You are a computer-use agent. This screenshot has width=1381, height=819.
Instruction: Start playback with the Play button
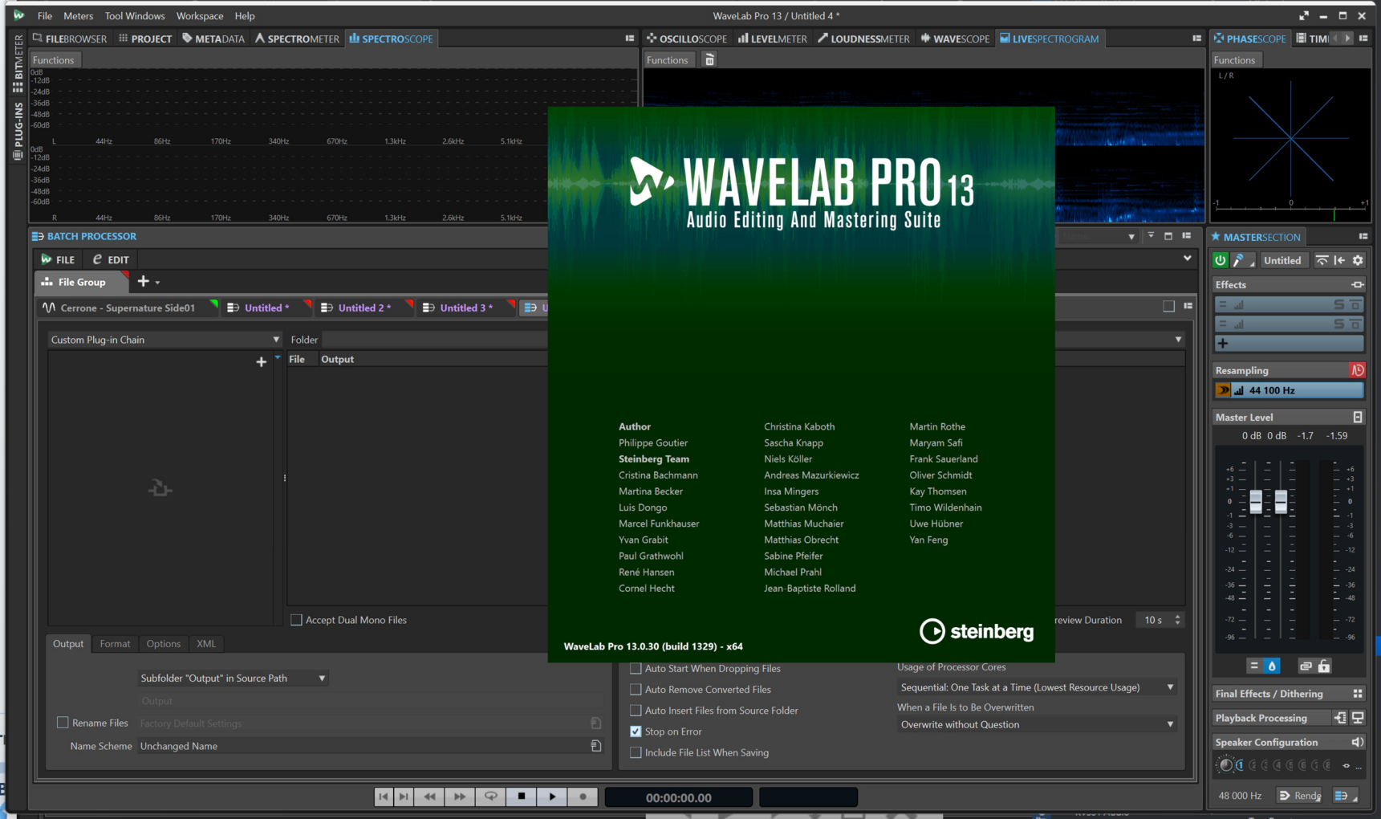click(552, 797)
